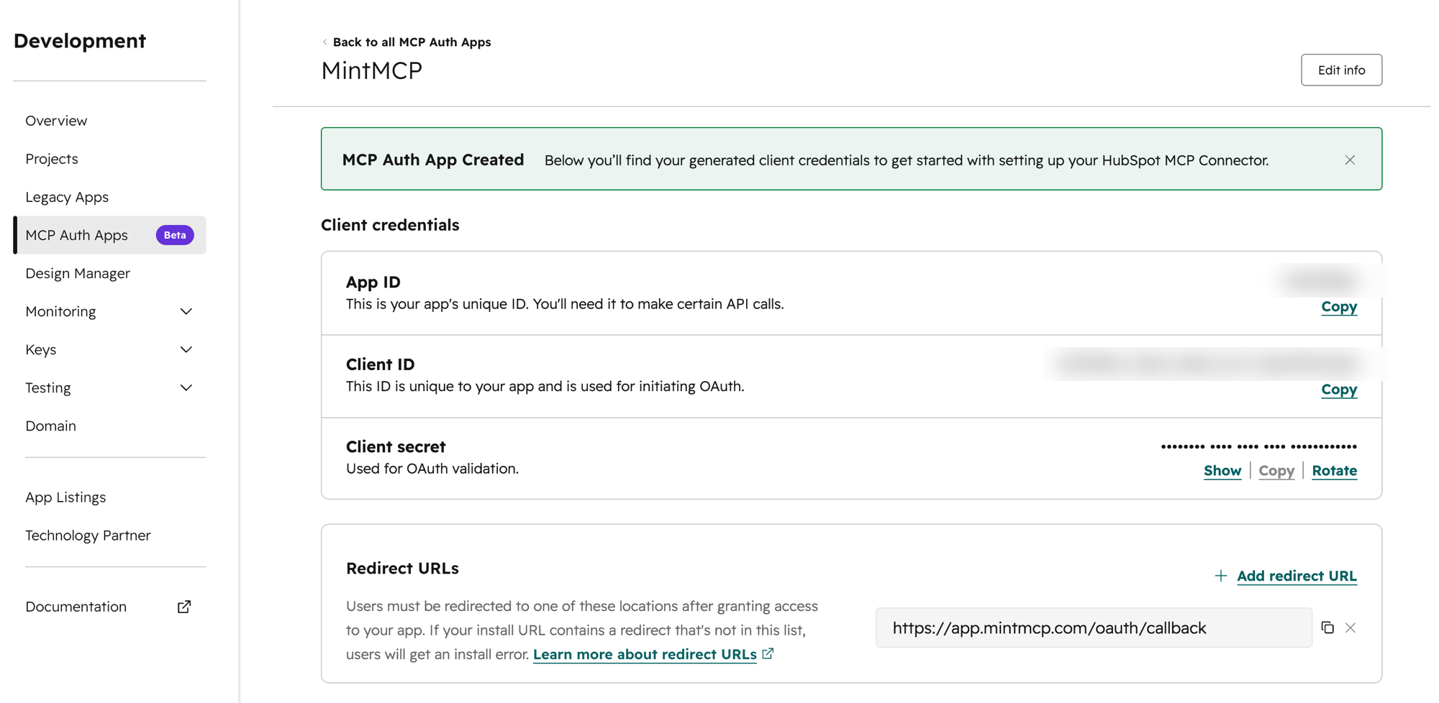Expand the Monitoring section chevron
Screen dimensions: 1439x703
coord(186,311)
